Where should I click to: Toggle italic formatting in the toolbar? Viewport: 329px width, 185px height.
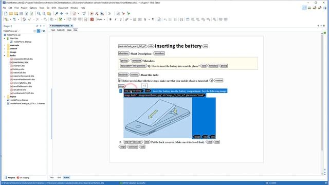pyautogui.click(x=115, y=20)
